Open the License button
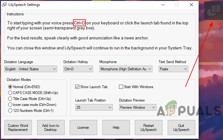 click(83, 127)
